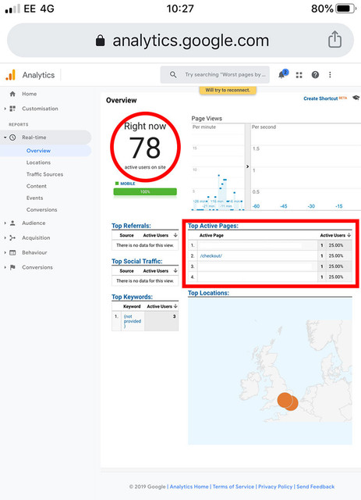Sort Top Active Pages Active Users arrow

click(349, 235)
